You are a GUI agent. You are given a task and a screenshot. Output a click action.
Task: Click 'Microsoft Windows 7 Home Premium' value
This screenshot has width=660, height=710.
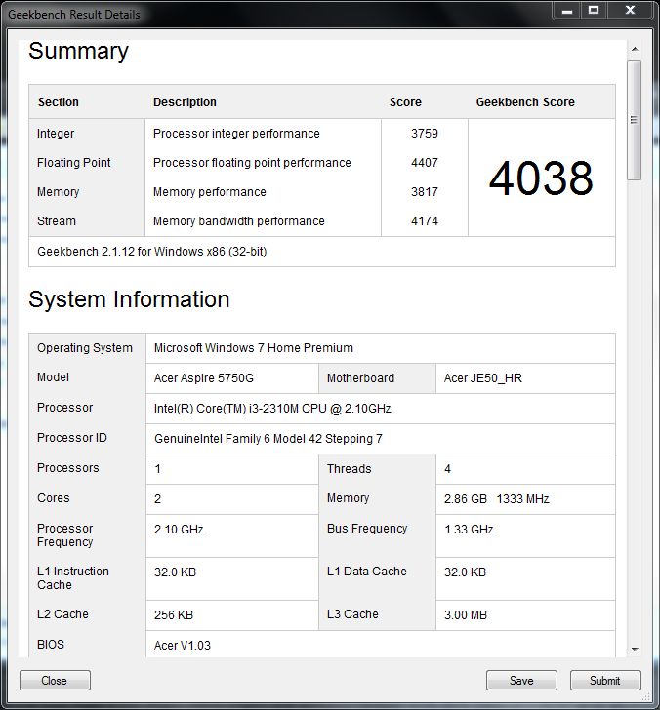254,348
